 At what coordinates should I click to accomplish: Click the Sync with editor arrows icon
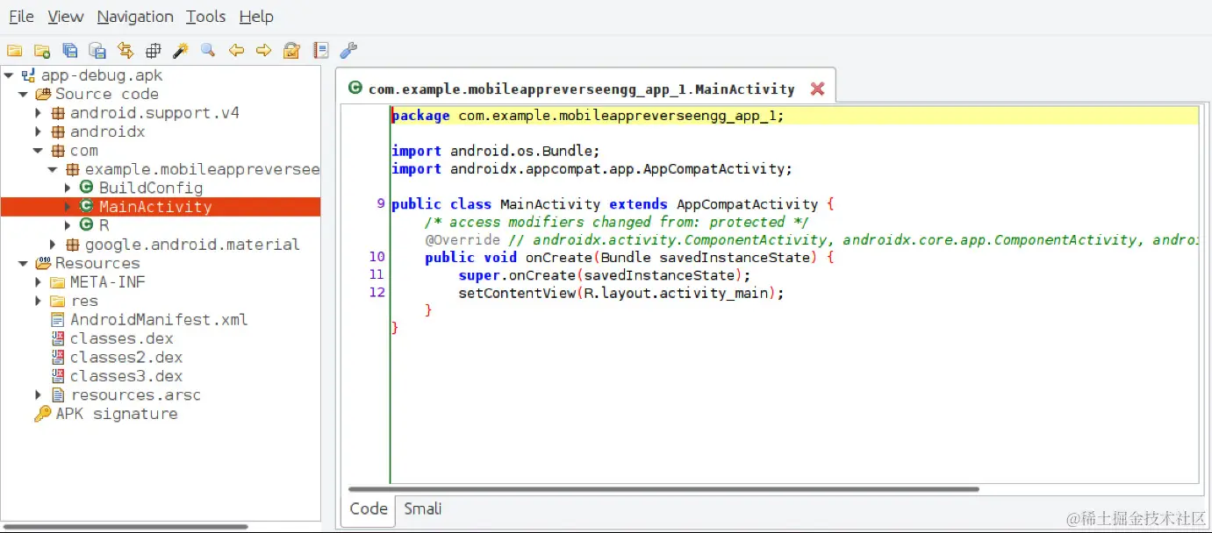click(x=125, y=51)
